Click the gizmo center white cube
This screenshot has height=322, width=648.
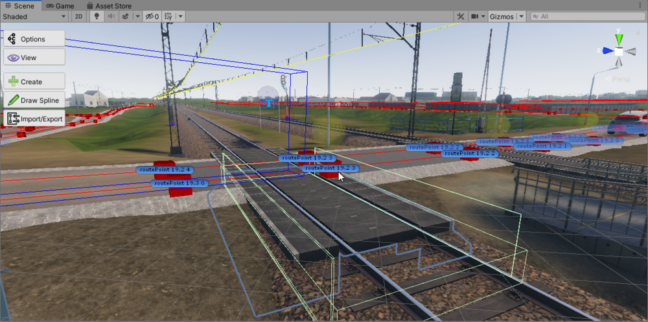[x=619, y=51]
